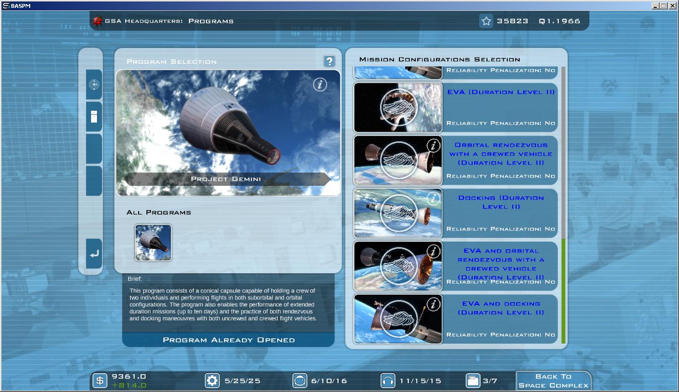This screenshot has width=679, height=392.
Task: Click the Mission Configurations Selection heading
Action: (x=439, y=59)
